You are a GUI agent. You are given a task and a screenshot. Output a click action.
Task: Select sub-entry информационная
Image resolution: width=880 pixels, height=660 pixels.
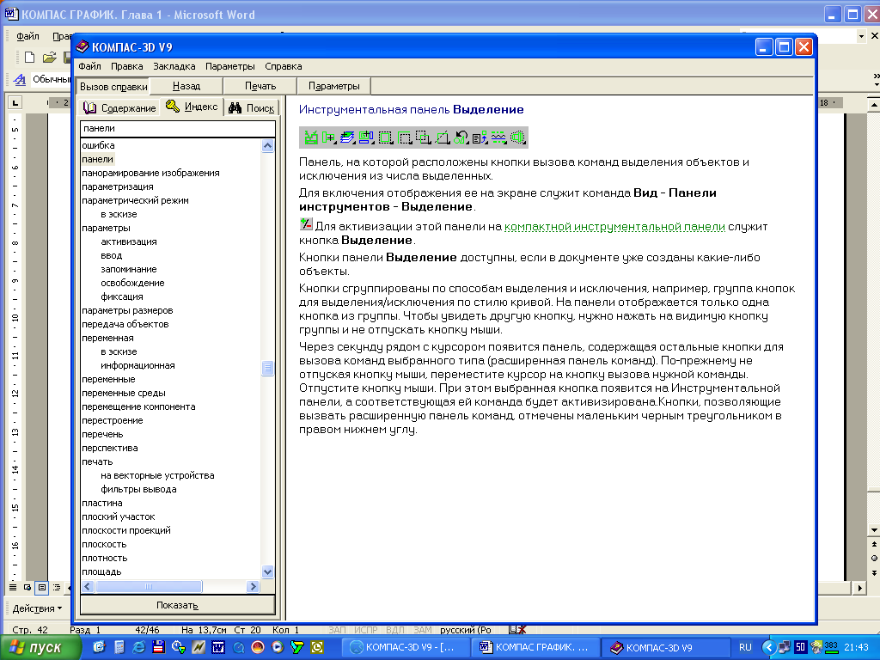tap(137, 365)
